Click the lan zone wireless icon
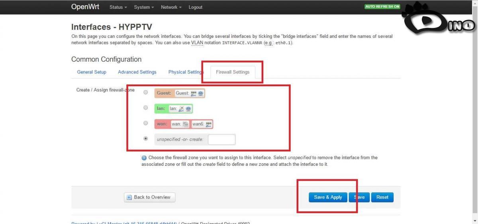 (x=188, y=108)
